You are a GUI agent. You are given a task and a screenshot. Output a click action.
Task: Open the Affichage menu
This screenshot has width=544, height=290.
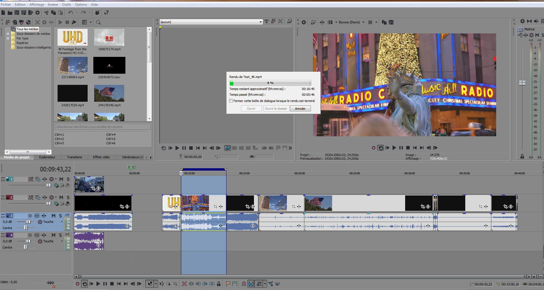point(37,5)
